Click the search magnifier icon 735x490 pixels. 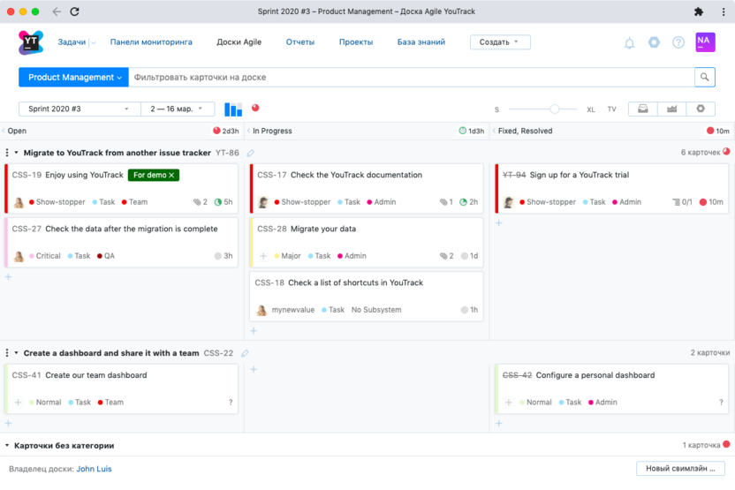(x=705, y=78)
